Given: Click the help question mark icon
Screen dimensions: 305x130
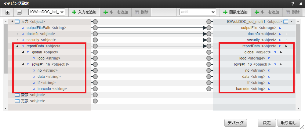Looking at the screenshot, I should 293,4.
